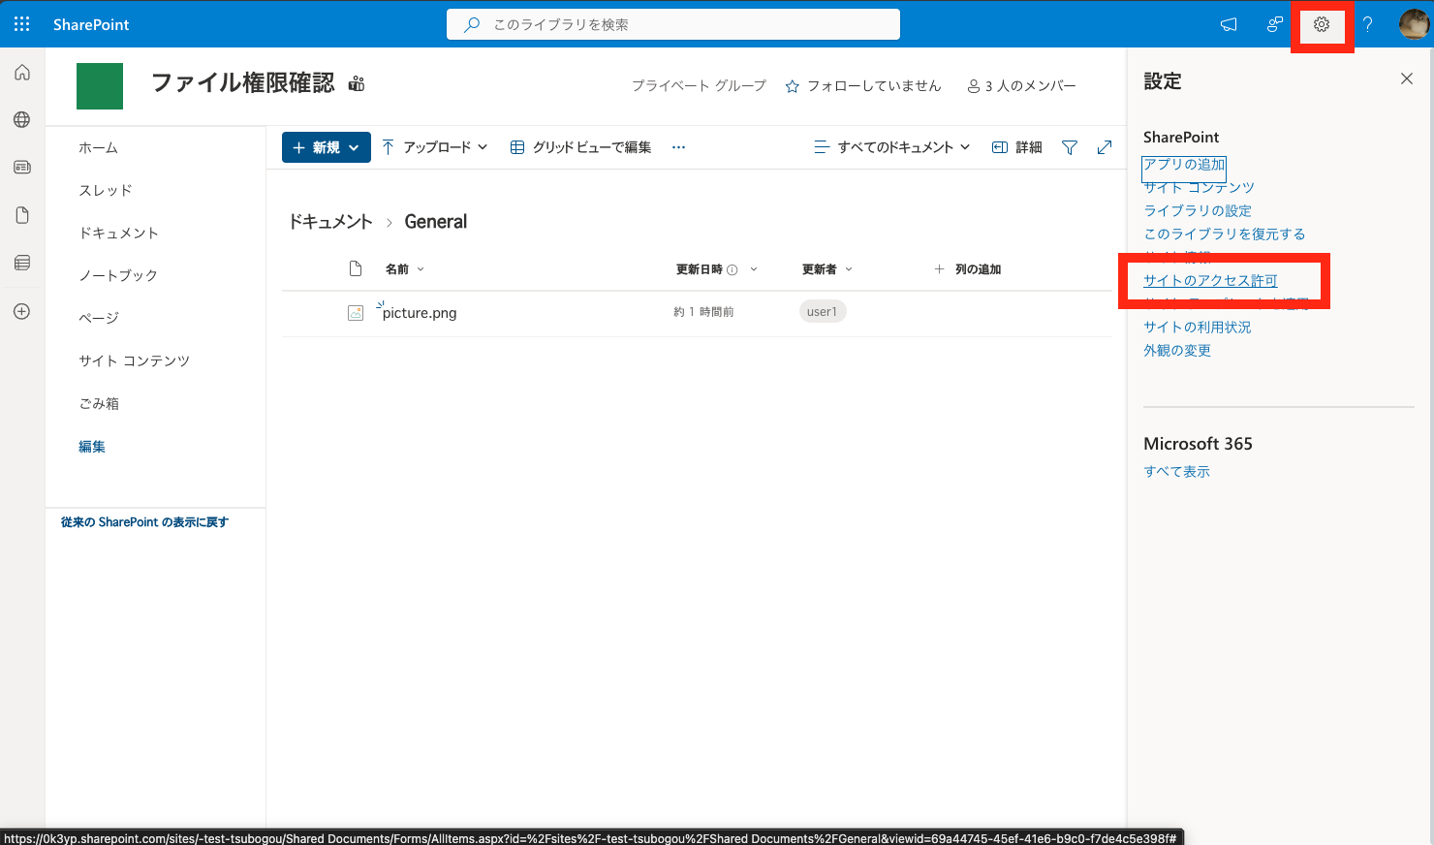Image resolution: width=1434 pixels, height=845 pixels.
Task: Click the 約 1 時間前 modified time cell
Action: pyautogui.click(x=703, y=312)
